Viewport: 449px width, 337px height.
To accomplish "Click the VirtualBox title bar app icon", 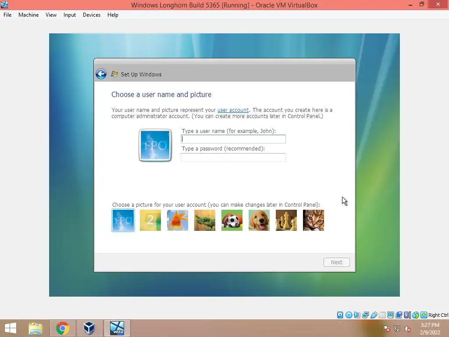I will [x=4, y=4].
